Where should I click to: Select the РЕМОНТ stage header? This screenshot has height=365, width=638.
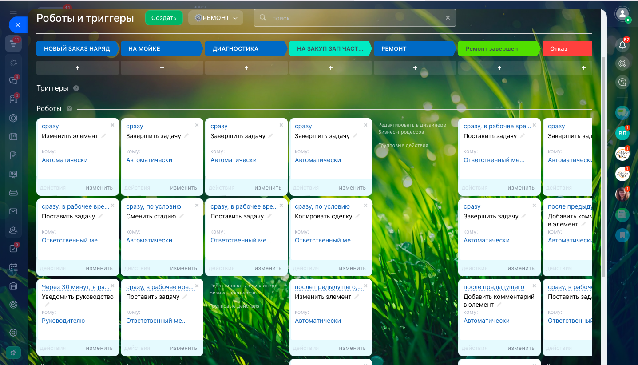(x=415, y=48)
